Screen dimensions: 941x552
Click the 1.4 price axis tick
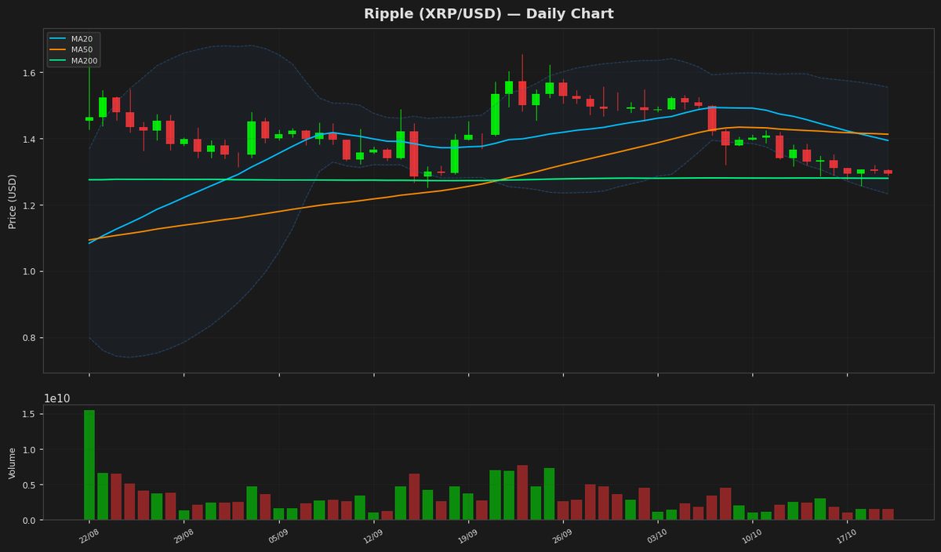click(x=31, y=140)
